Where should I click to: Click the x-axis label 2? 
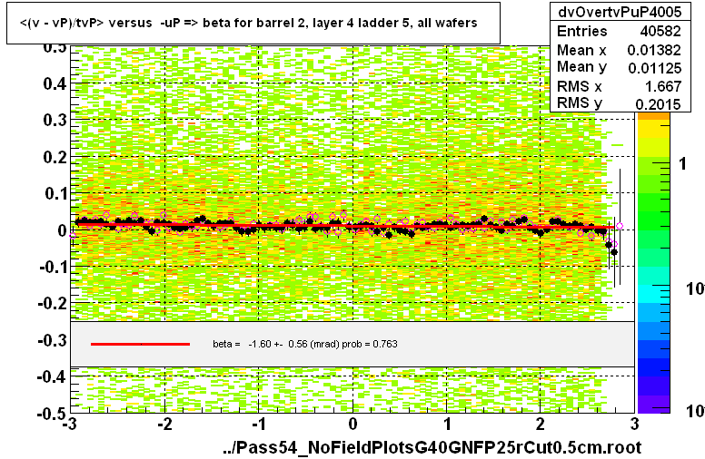(541, 424)
